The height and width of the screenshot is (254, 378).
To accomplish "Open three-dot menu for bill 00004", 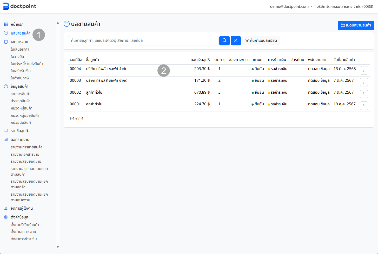I will pyautogui.click(x=364, y=70).
